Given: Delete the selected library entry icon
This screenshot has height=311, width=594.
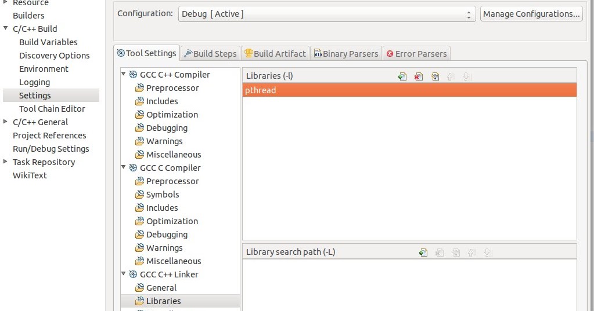Looking at the screenshot, I should [x=419, y=76].
